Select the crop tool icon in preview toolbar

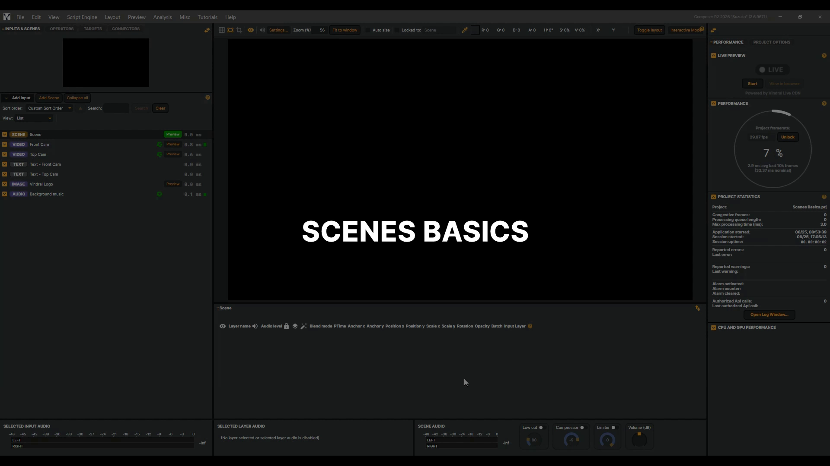click(x=239, y=30)
